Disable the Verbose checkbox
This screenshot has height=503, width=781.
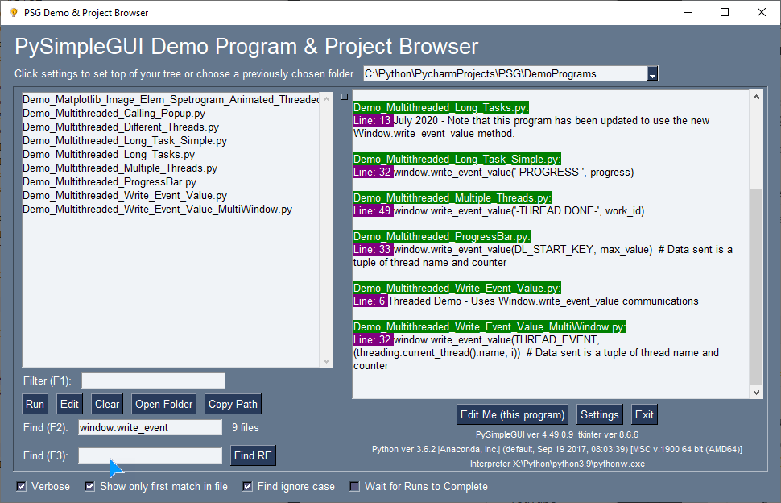[x=20, y=486]
